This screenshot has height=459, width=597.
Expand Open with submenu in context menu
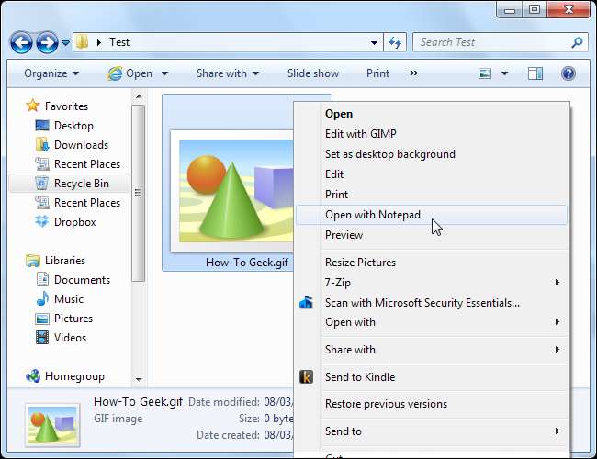click(432, 322)
